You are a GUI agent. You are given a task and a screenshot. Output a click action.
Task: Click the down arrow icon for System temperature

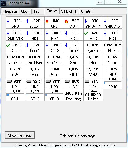click(x=27, y=21)
